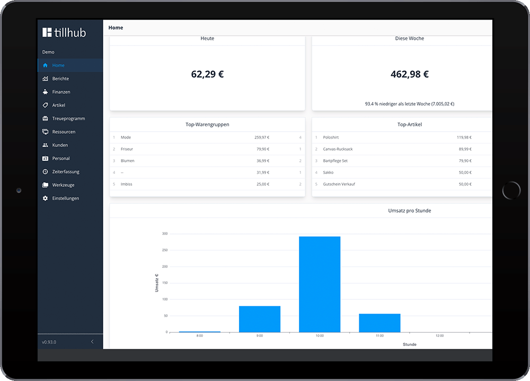
Task: Click the Umsatz € y-axis label
Action: coord(156,283)
